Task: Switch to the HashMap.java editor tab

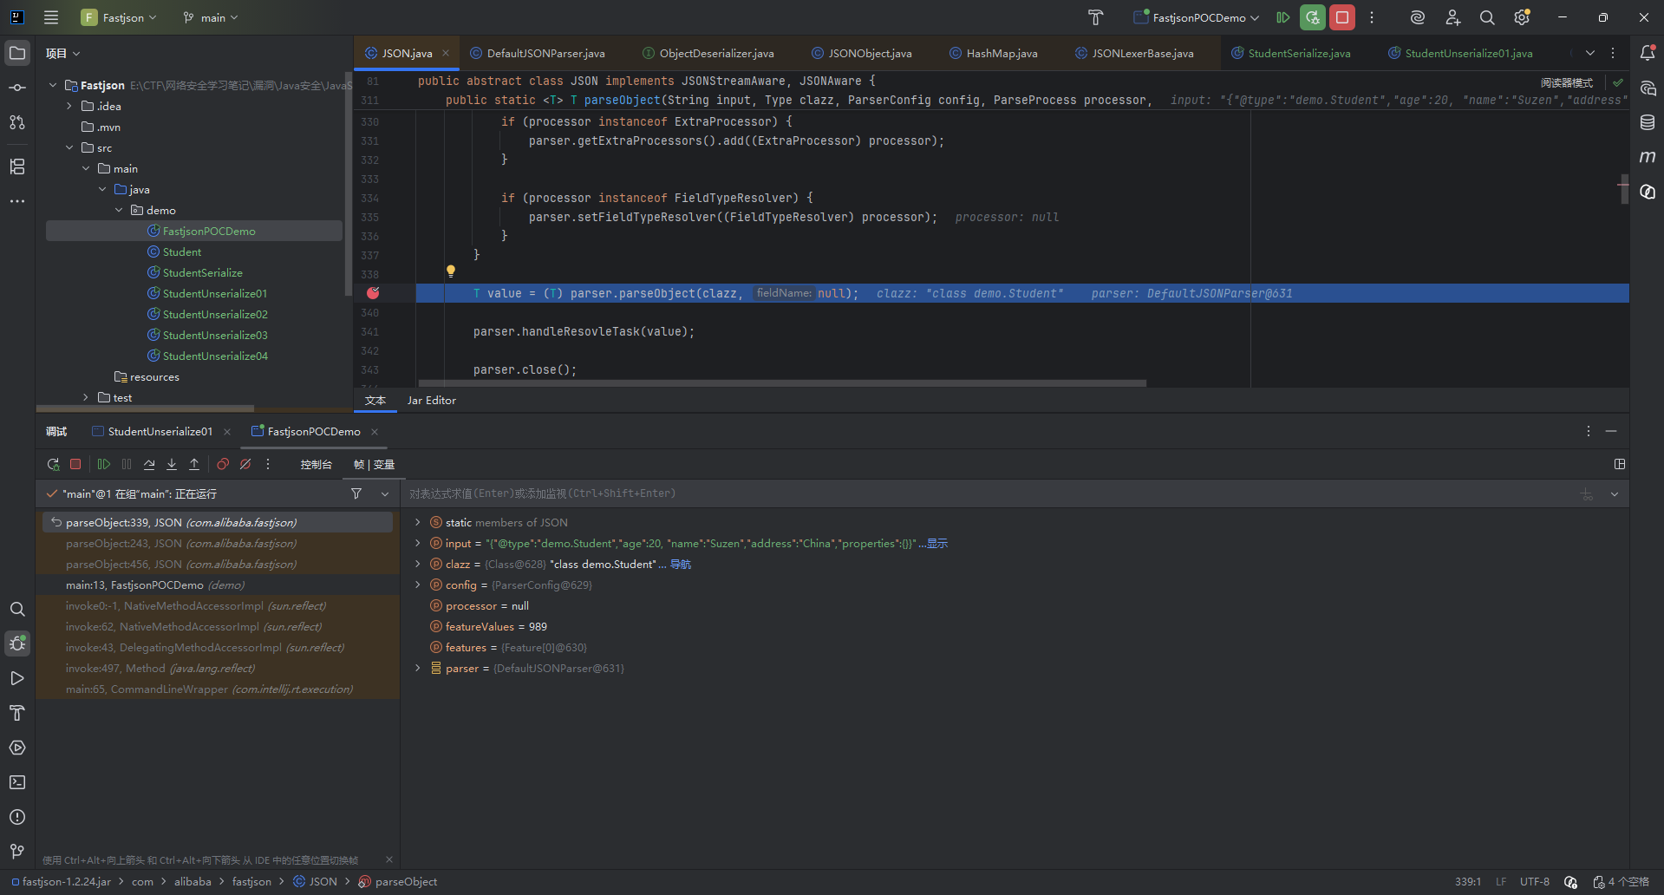Action: click(x=994, y=54)
